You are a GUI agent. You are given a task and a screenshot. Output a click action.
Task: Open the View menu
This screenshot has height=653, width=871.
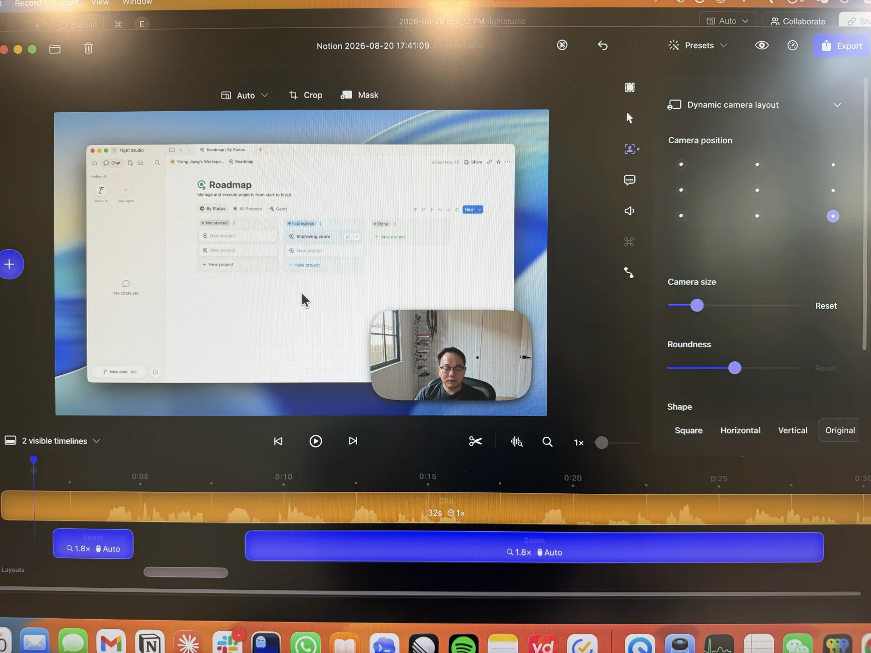(100, 2)
